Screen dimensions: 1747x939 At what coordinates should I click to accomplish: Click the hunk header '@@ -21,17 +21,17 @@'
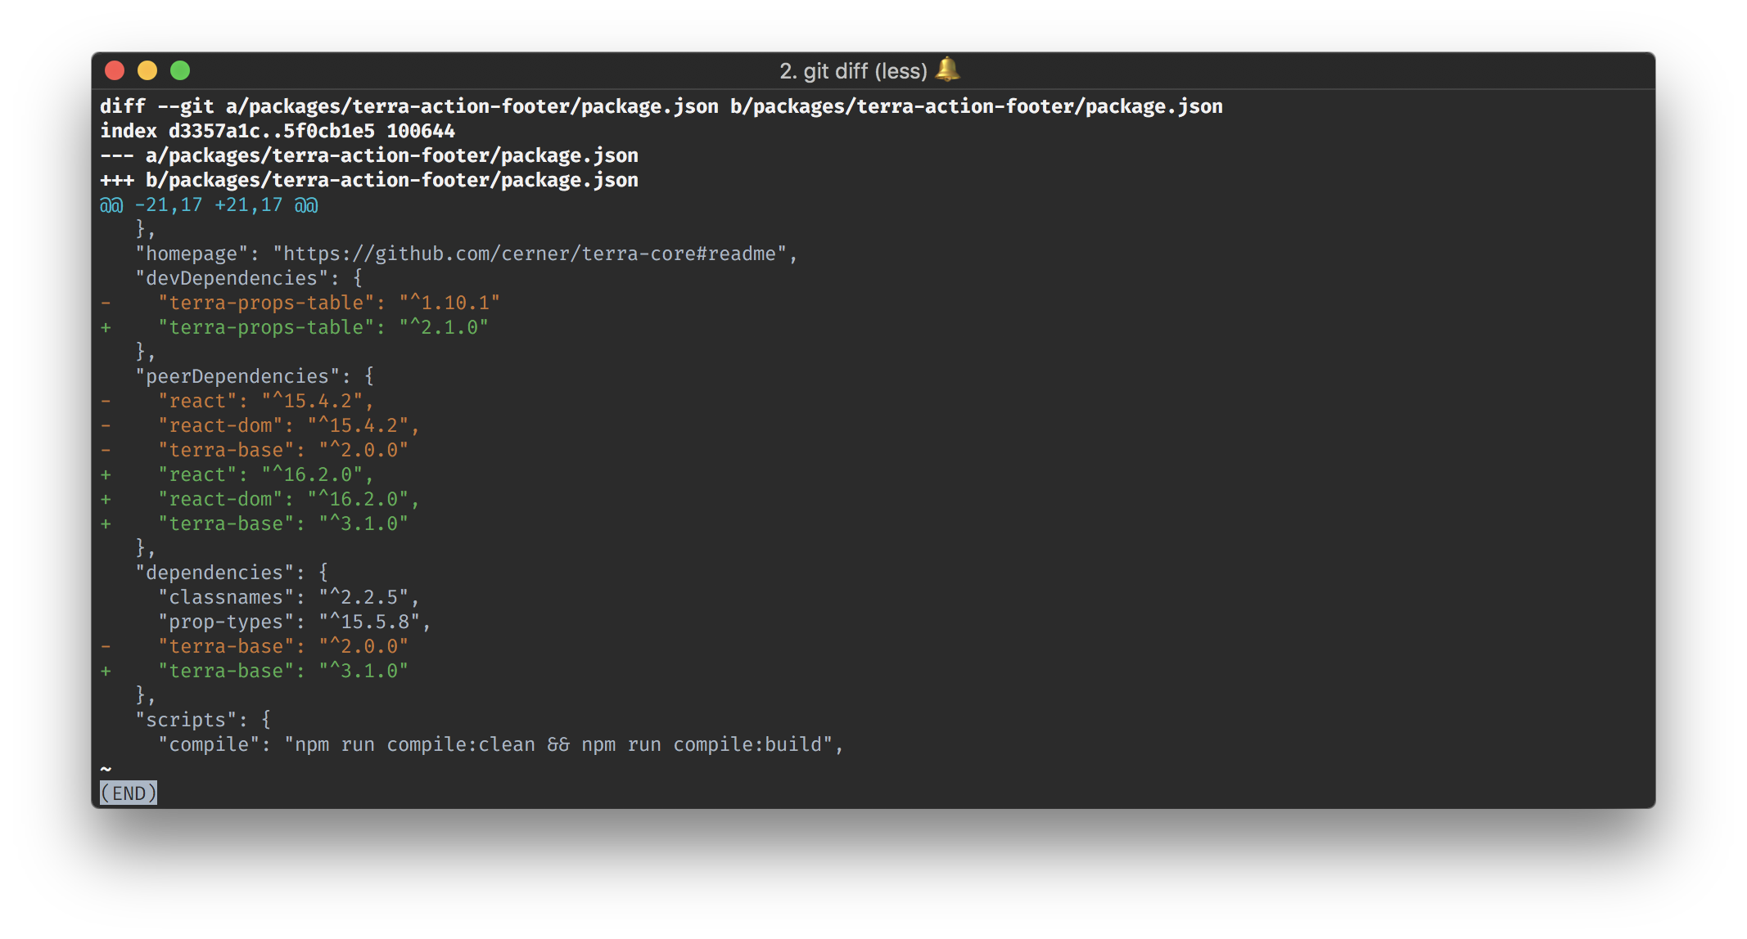(x=209, y=204)
